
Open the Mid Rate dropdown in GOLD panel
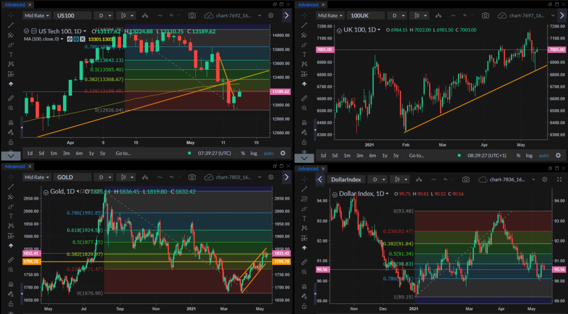click(x=37, y=177)
